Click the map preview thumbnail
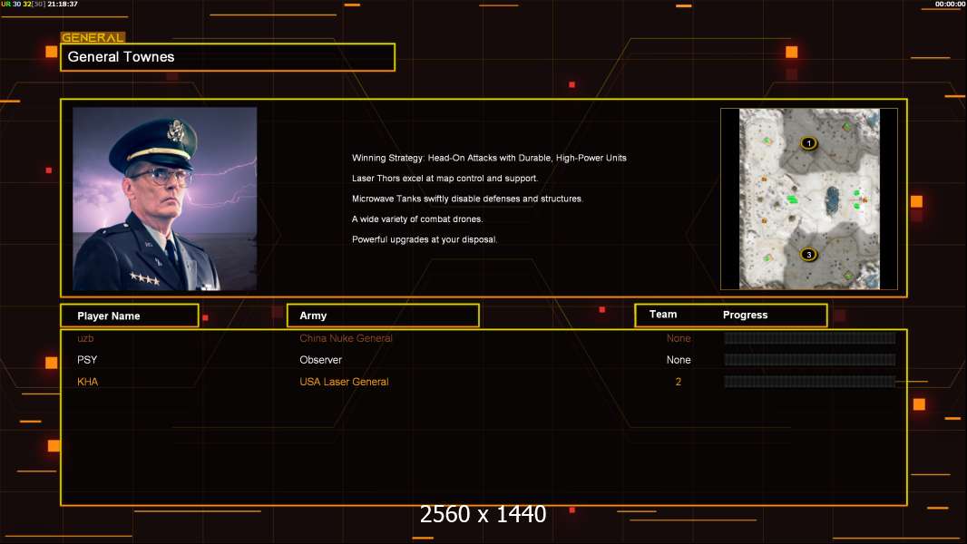 pyautogui.click(x=809, y=199)
